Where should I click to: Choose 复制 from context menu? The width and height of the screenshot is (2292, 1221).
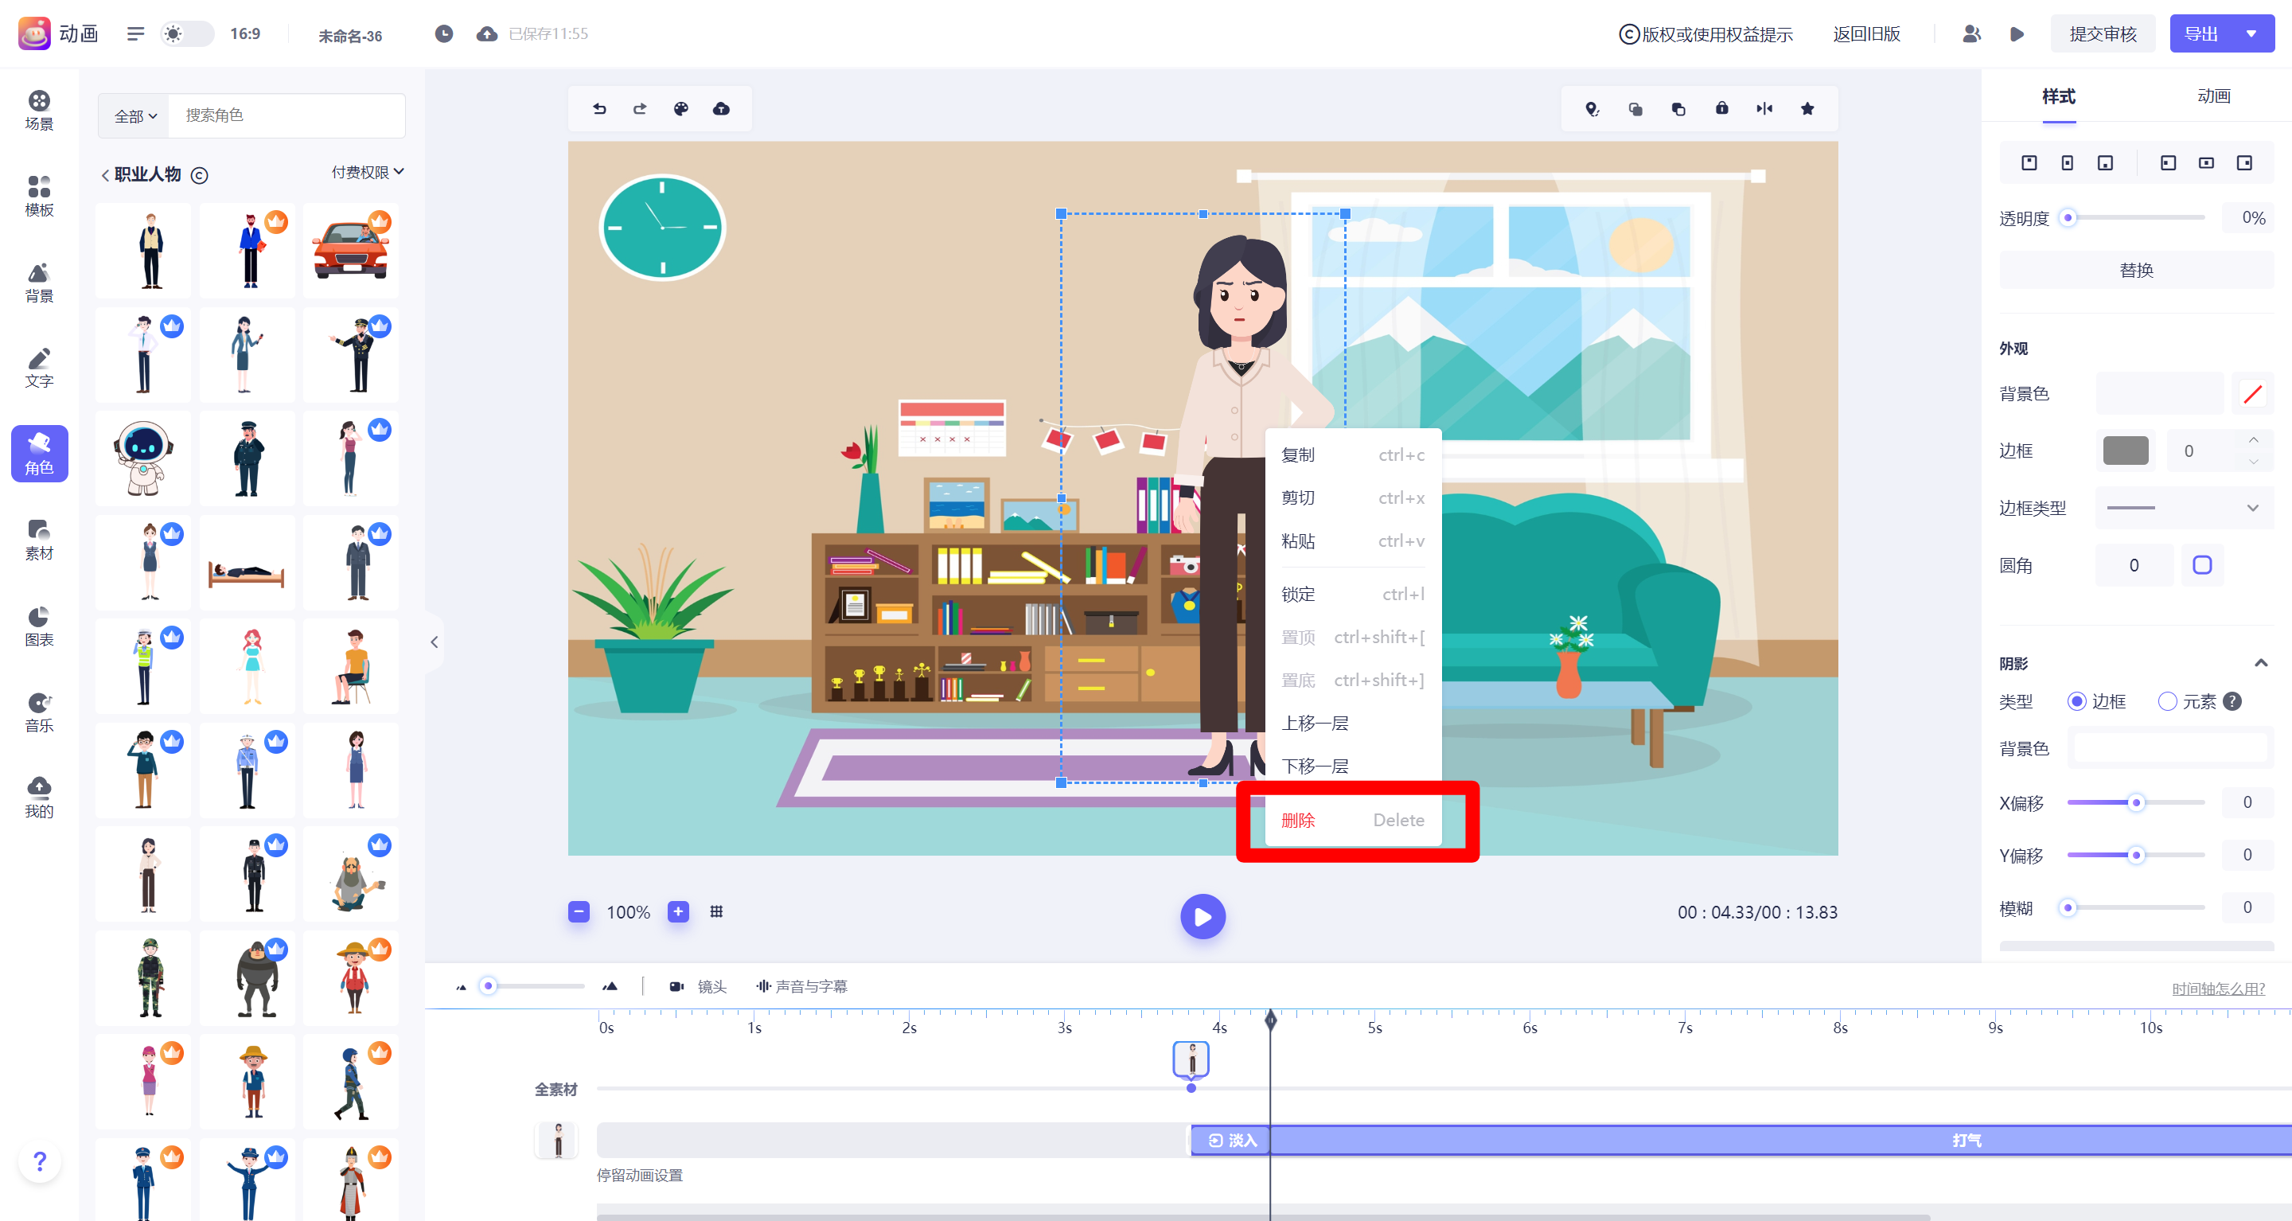point(1352,454)
